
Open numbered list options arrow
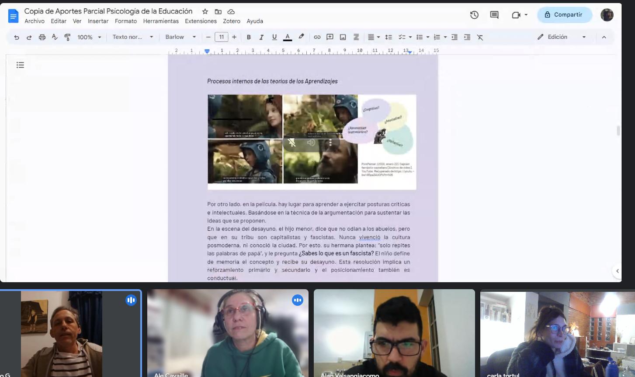click(445, 37)
